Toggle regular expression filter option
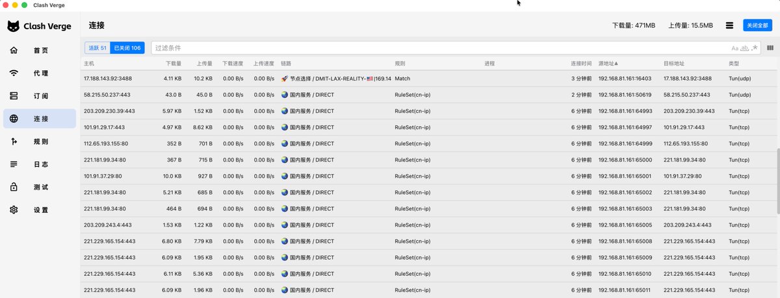The height and width of the screenshot is (298, 780). pos(755,48)
